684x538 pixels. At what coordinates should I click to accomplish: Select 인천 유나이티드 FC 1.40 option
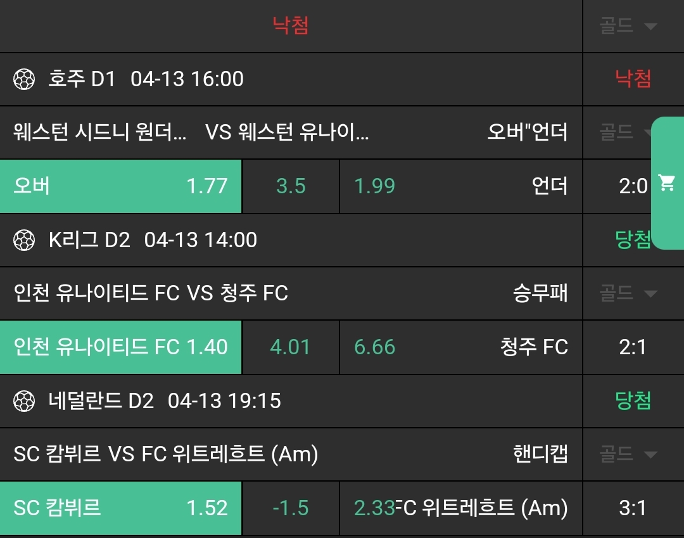click(120, 347)
